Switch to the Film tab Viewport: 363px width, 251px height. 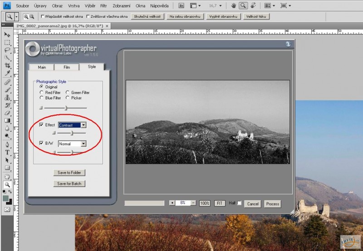[67, 67]
